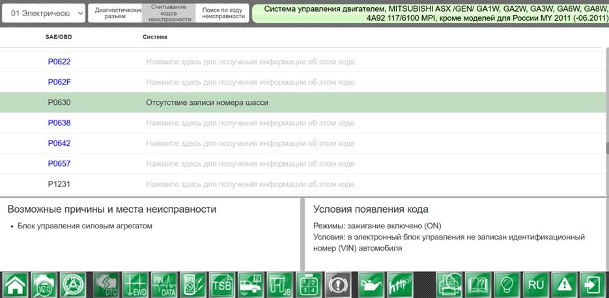Click the light bulb tips icon
This screenshot has height=298, width=609.
click(507, 285)
